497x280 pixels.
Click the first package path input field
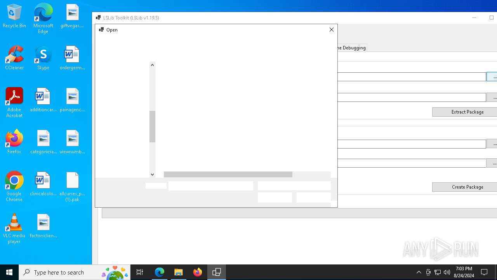click(412, 77)
